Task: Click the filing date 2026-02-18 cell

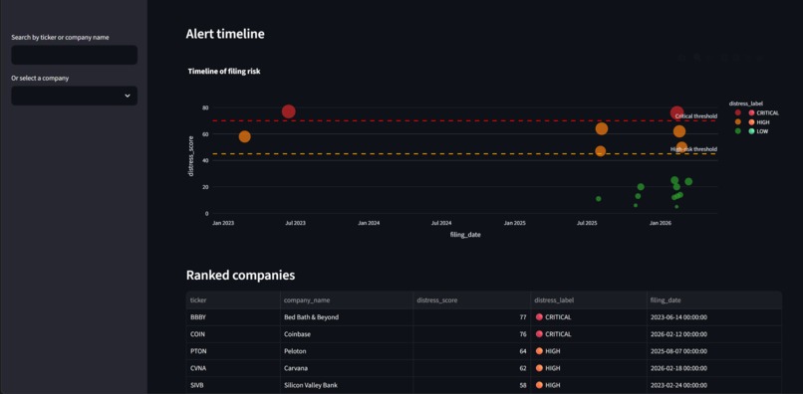Action: [x=714, y=368]
